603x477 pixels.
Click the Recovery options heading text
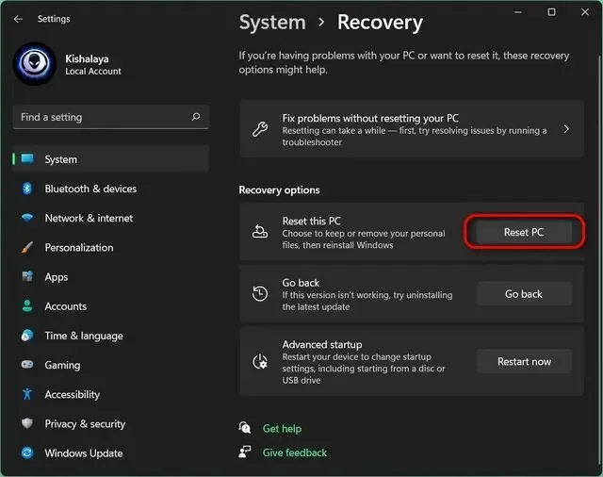tap(279, 190)
